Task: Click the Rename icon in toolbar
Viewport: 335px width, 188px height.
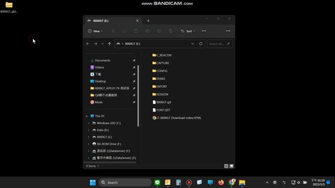Action: pos(148,31)
